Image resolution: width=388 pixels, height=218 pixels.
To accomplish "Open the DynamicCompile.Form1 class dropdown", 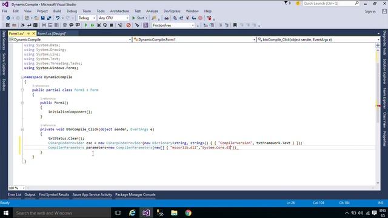I will pos(194,39).
